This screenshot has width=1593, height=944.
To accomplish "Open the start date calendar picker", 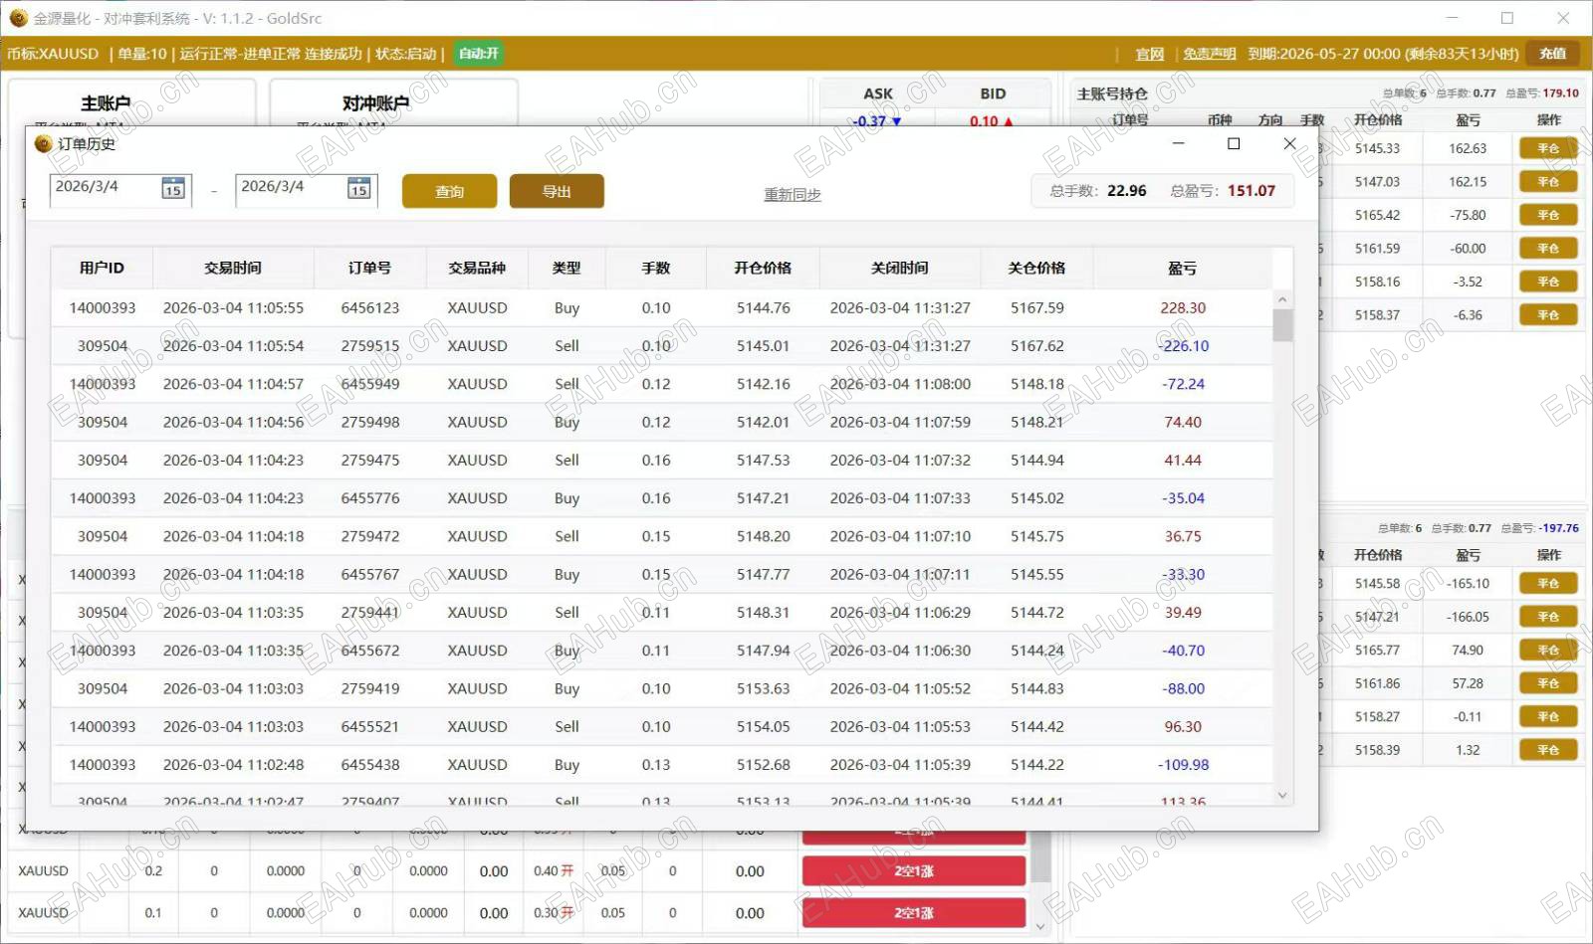I will tap(173, 189).
